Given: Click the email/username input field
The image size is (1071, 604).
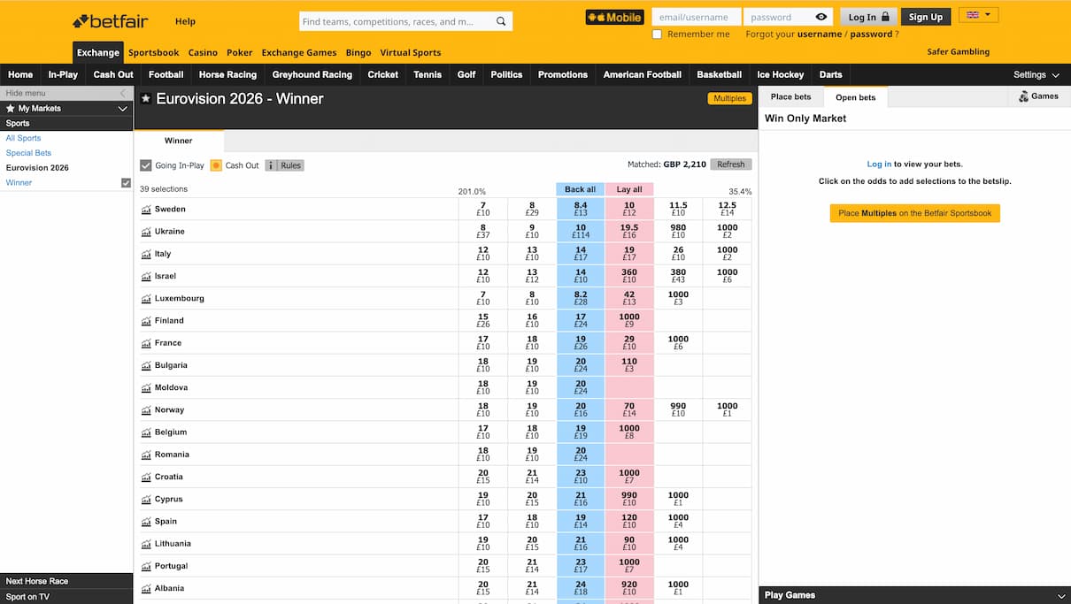Looking at the screenshot, I should click(x=696, y=16).
